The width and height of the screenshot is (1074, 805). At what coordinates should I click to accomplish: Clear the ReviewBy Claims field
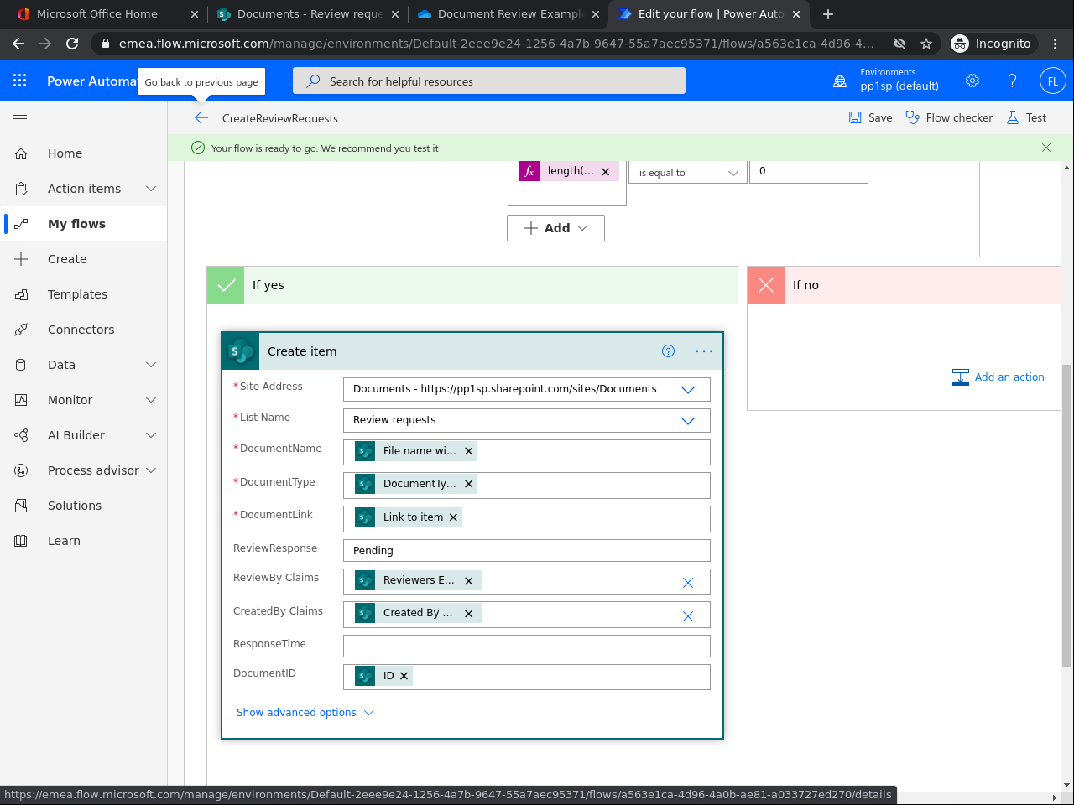pyautogui.click(x=688, y=583)
